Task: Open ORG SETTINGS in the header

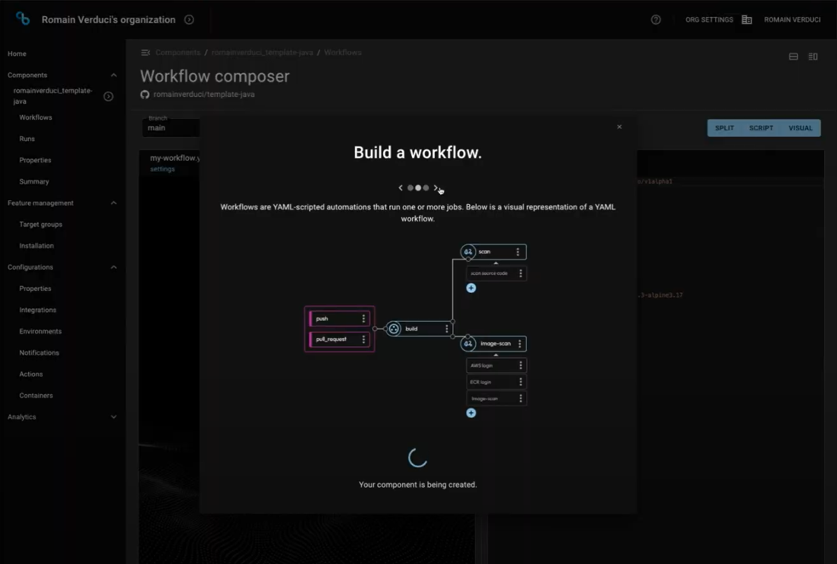Action: tap(709, 20)
